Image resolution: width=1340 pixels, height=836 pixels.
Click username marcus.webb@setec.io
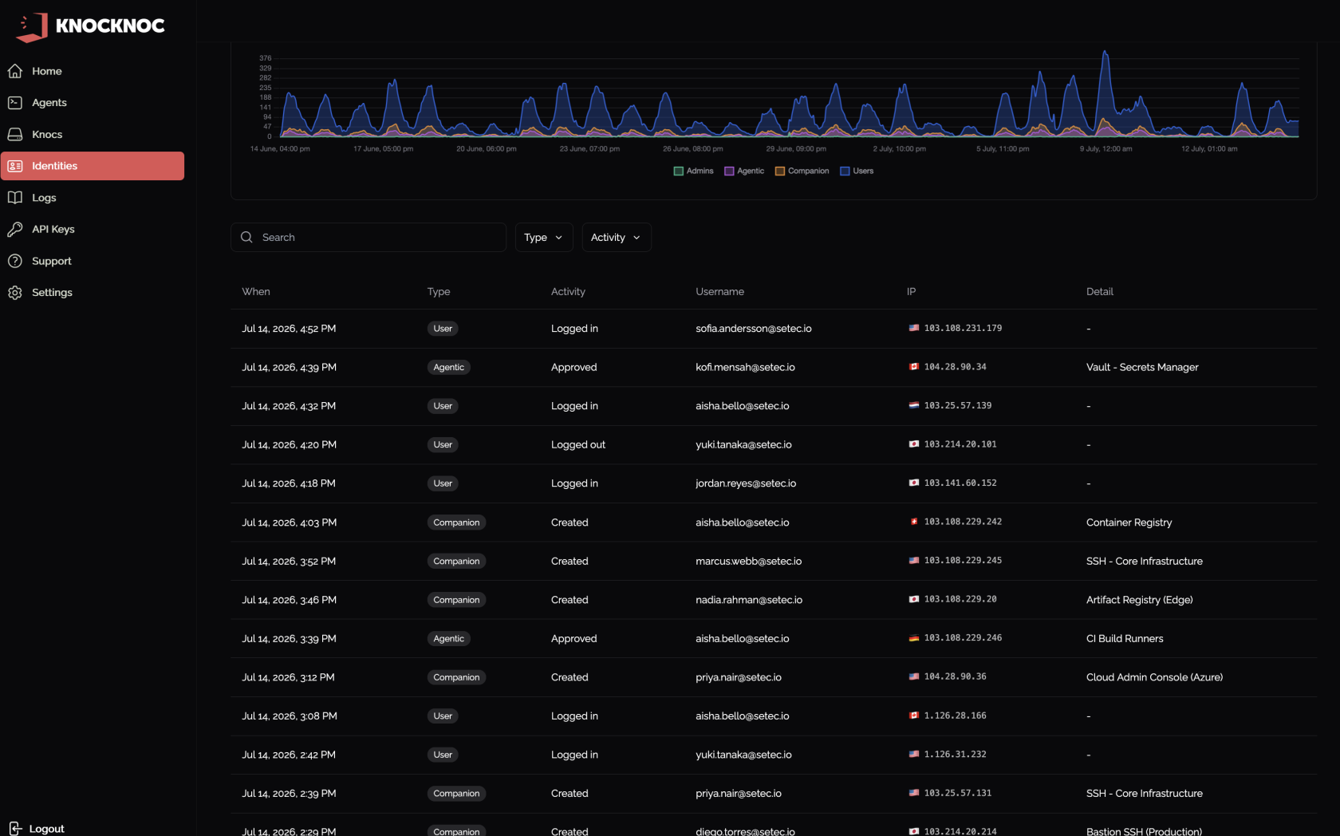click(749, 561)
